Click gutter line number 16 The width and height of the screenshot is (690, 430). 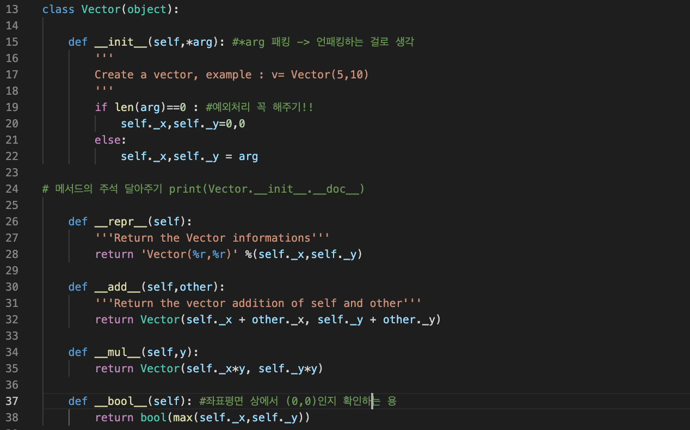12,58
